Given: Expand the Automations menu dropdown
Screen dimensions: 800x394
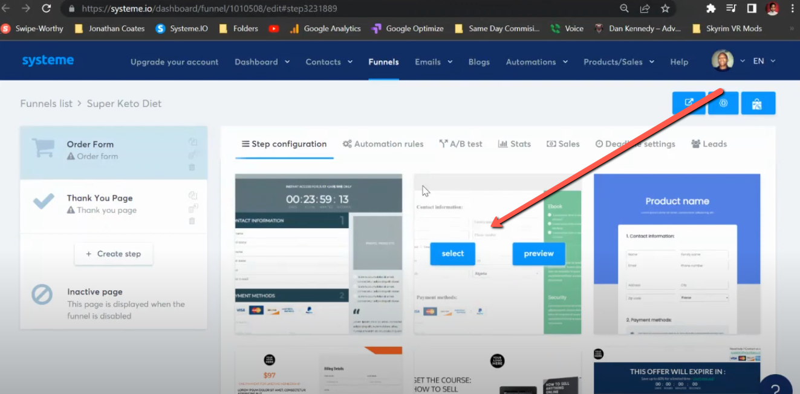Looking at the screenshot, I should 536,62.
